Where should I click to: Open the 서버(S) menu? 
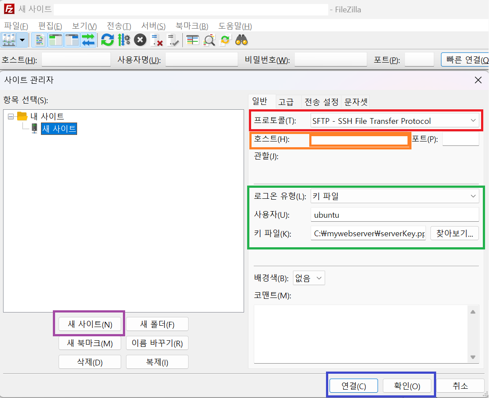point(153,26)
